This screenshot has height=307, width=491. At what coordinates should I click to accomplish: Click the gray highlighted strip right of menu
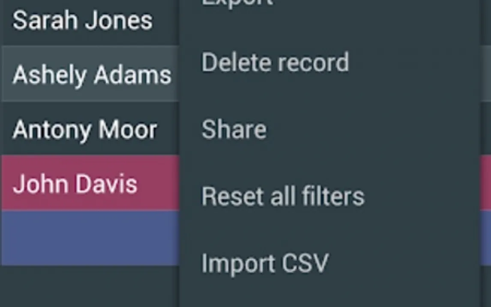tap(485, 74)
